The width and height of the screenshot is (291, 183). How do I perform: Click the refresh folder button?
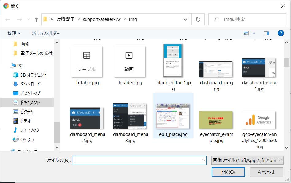(198, 19)
